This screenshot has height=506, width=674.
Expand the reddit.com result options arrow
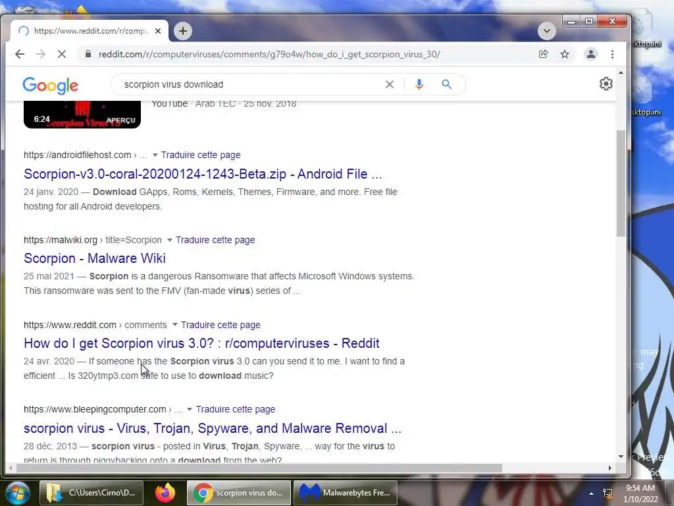pos(175,325)
